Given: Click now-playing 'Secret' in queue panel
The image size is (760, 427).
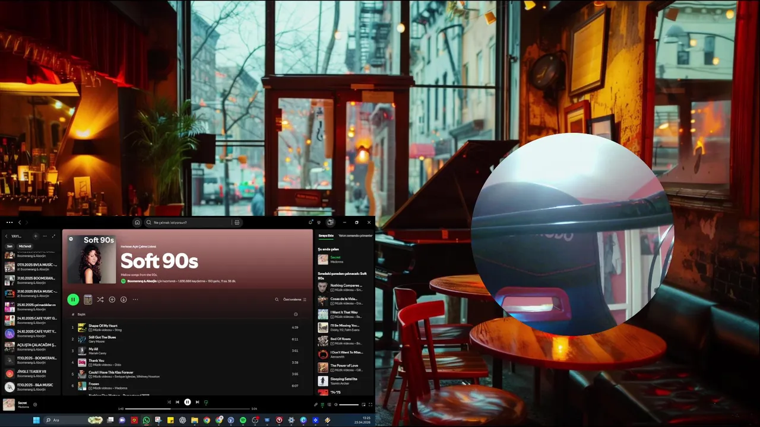Looking at the screenshot, I should pos(344,259).
